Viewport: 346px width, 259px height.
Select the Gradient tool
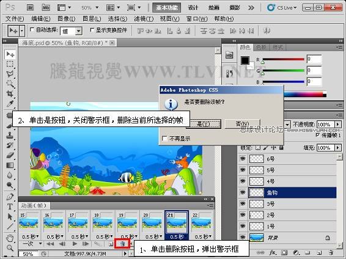[x=10, y=165]
